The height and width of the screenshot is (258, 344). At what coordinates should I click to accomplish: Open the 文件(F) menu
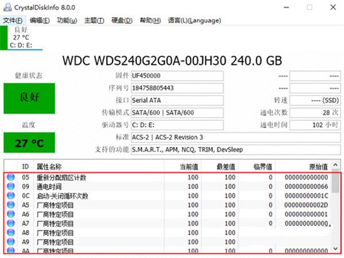[13, 21]
